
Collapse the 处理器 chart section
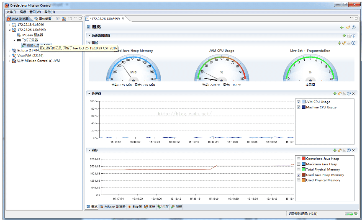[89, 93]
